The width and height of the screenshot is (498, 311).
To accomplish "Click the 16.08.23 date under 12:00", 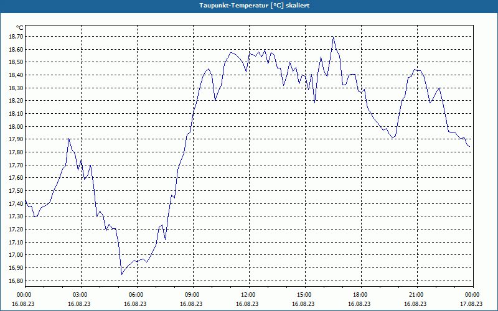I will [247, 304].
